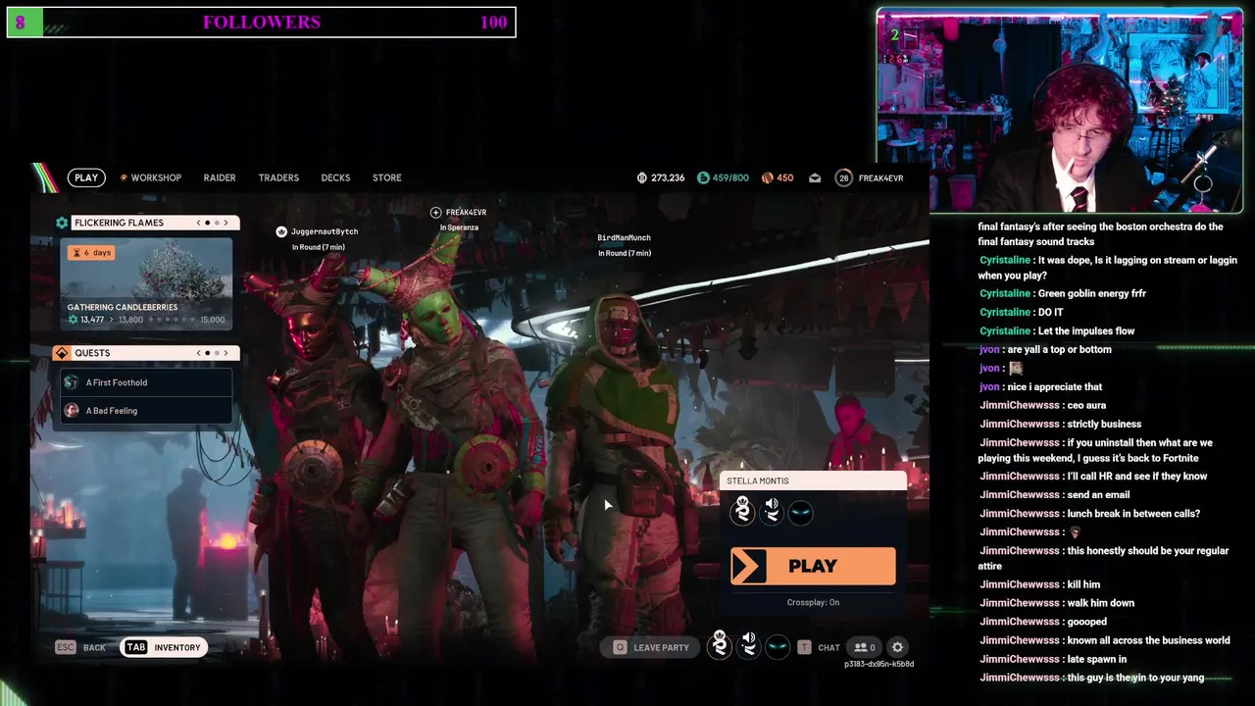Screen dimensions: 1255x706
Task: Click the WORKSHOP notification dot icon
Action: click(x=124, y=177)
